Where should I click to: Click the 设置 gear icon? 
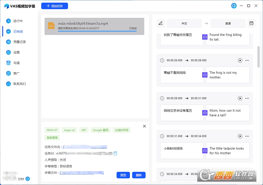coord(9,52)
